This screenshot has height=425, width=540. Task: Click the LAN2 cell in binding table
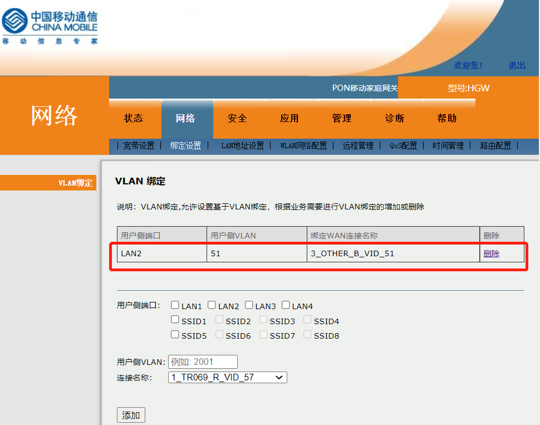tap(162, 253)
